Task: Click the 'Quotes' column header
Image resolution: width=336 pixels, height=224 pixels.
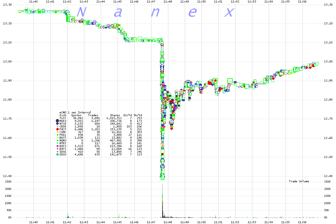Action: pyautogui.click(x=76, y=115)
